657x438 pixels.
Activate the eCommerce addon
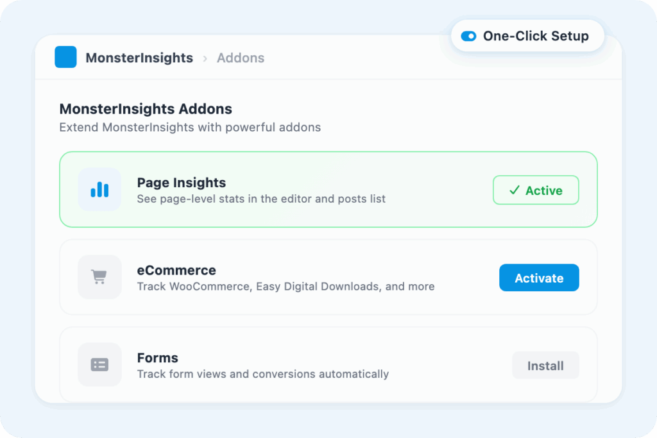(539, 278)
